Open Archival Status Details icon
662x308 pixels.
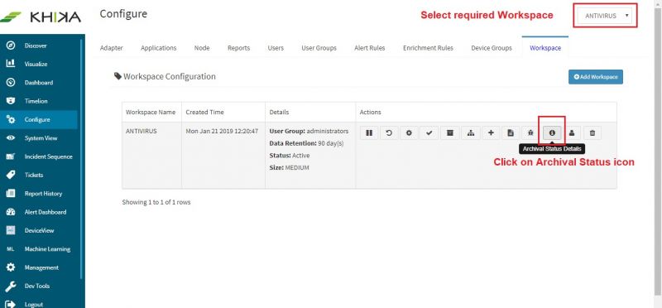coord(551,133)
